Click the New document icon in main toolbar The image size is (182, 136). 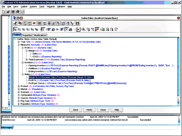(4, 12)
